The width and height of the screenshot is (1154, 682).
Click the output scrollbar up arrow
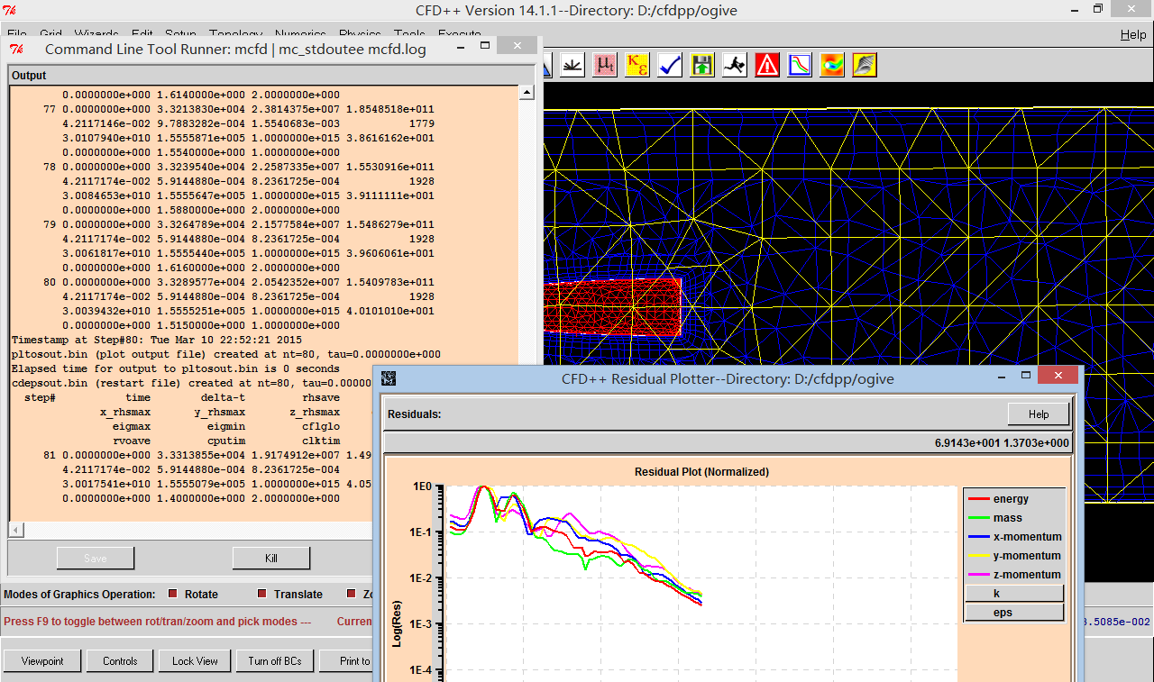coord(527,92)
